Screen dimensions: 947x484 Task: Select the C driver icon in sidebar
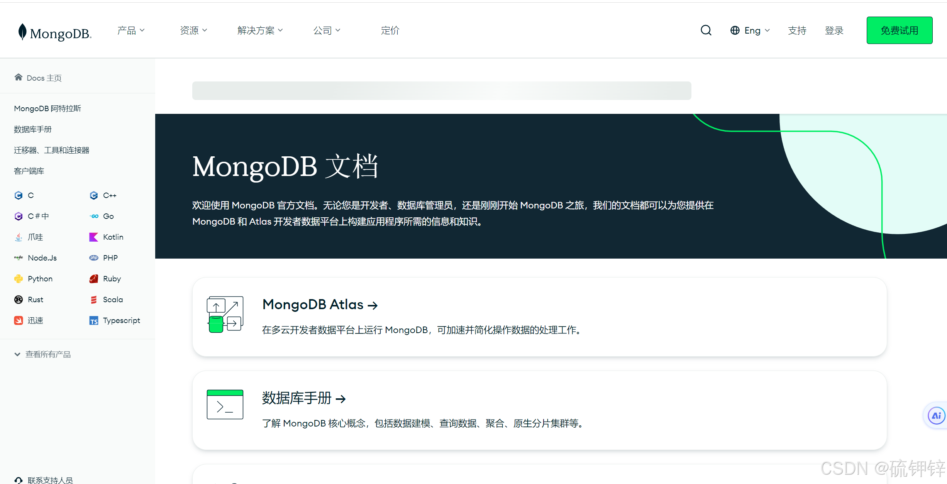(18, 195)
